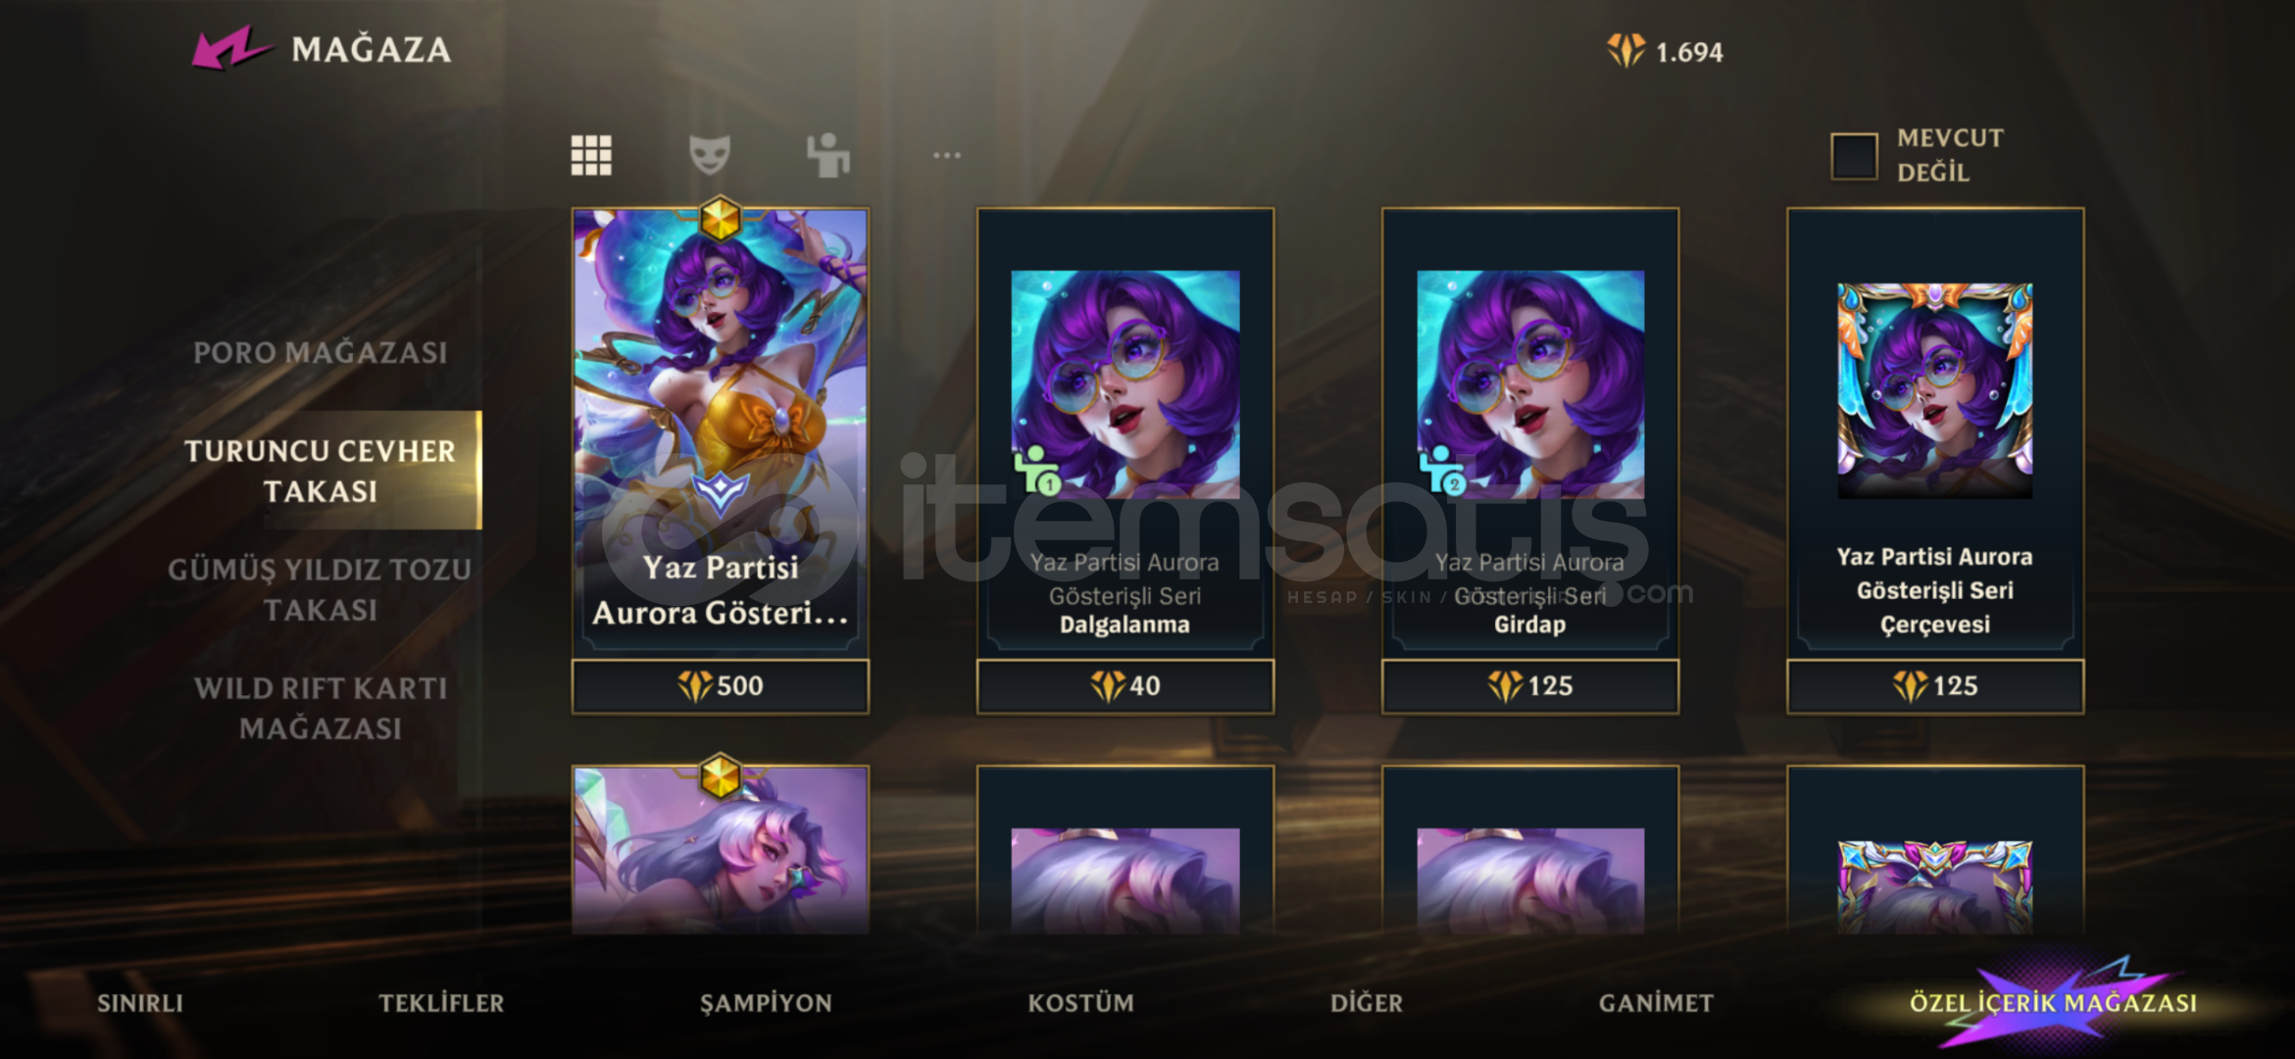This screenshot has height=1059, width=2295.
Task: Open the three-dots more filters icon
Action: coord(947,155)
